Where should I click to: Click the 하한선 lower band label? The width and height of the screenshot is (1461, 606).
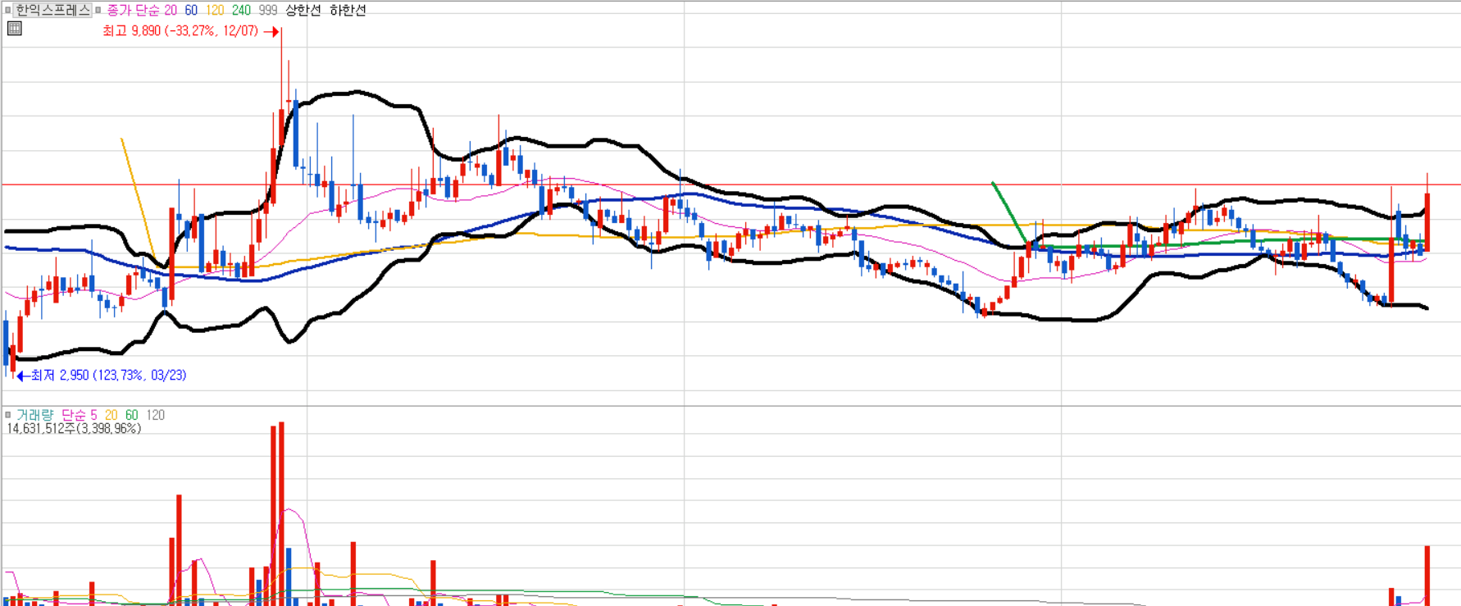(x=348, y=10)
